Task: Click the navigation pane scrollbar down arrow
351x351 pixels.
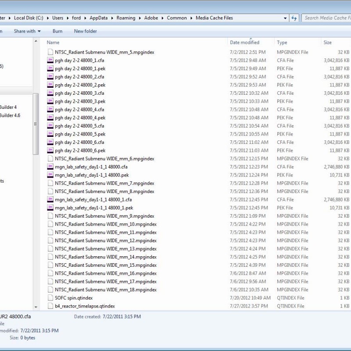Action: [x=36, y=307]
